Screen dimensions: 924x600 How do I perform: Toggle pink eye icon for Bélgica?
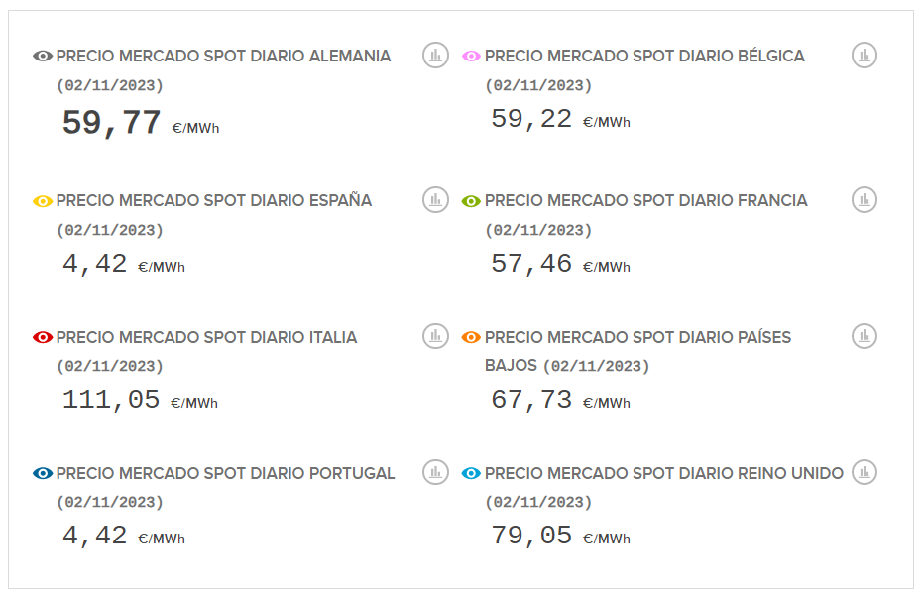[x=472, y=57]
